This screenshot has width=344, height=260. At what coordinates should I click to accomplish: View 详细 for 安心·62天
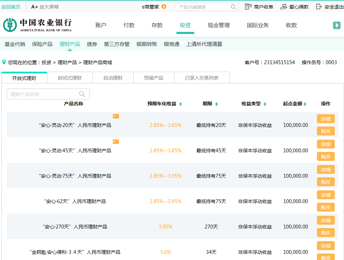(x=326, y=195)
